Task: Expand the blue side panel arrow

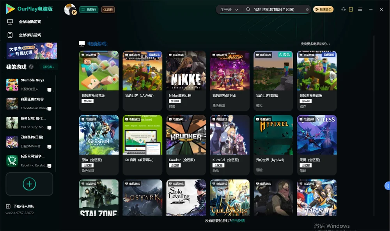Action: coord(388,186)
